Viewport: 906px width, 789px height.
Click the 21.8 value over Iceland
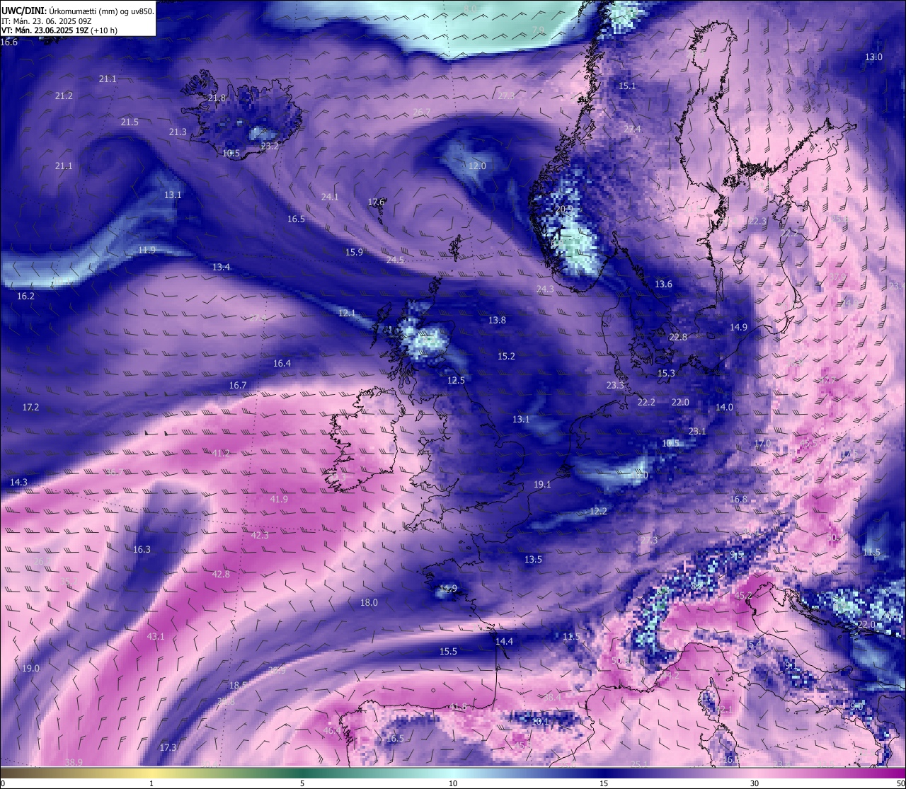[217, 98]
